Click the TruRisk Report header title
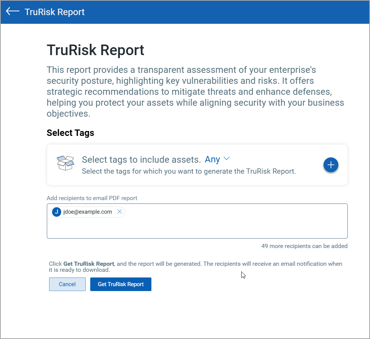 click(54, 12)
